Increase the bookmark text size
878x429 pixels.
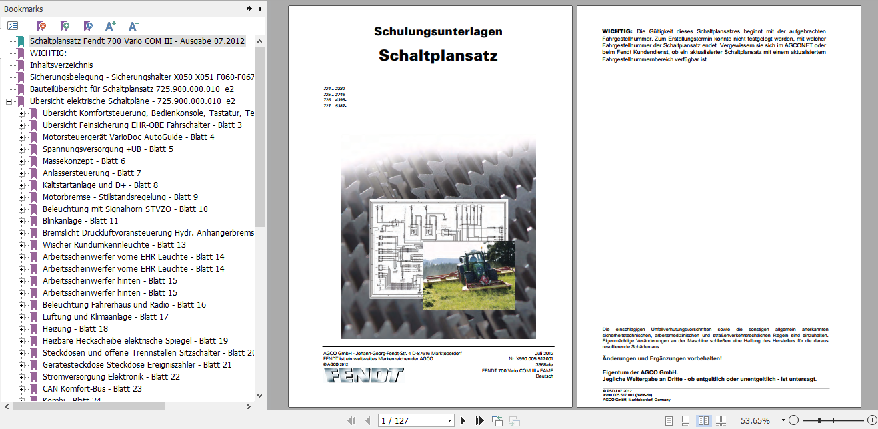point(111,26)
